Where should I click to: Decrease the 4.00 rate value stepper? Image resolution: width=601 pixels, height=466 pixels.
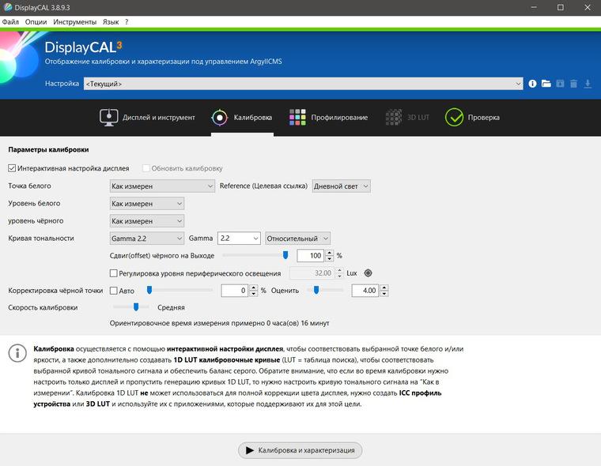click(384, 294)
